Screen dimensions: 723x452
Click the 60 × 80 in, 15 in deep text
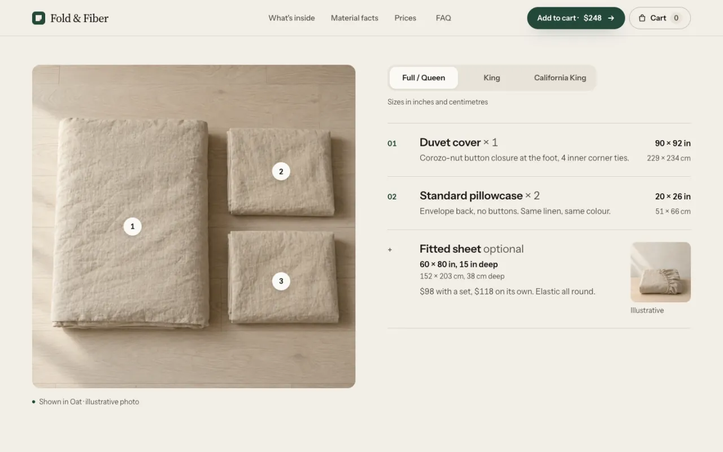point(459,264)
